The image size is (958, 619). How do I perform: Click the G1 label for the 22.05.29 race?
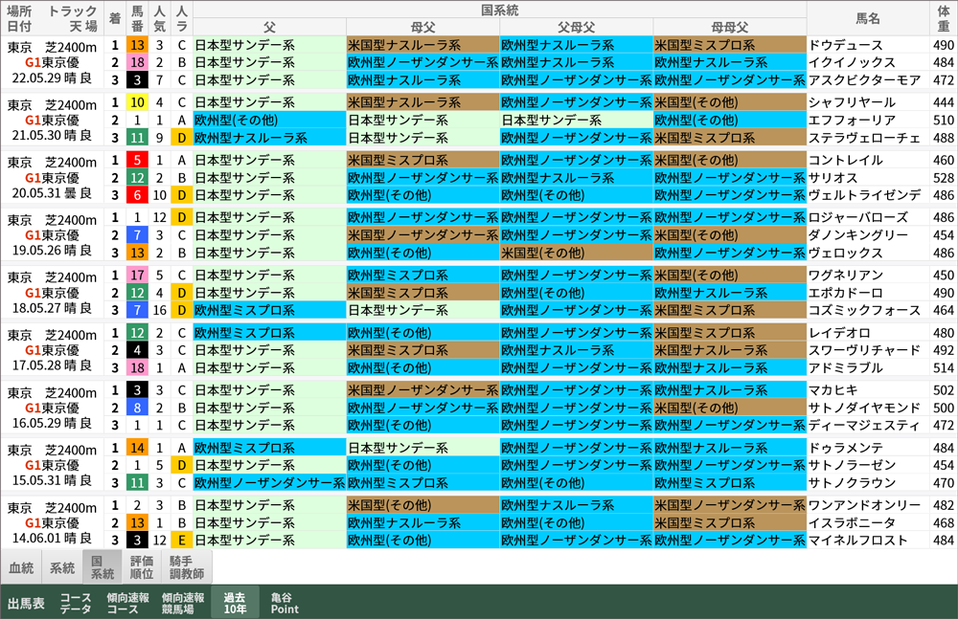(x=33, y=62)
